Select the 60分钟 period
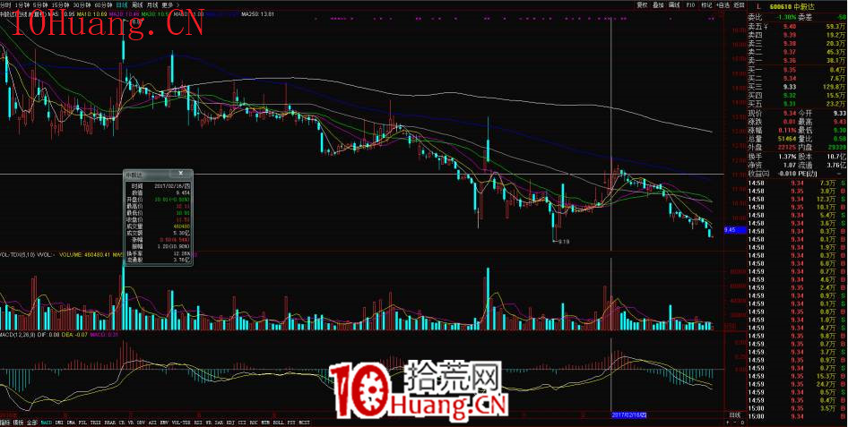This screenshot has height=427, width=848. 103,4
